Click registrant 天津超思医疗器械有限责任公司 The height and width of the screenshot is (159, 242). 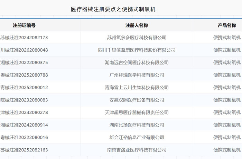tap(137, 112)
